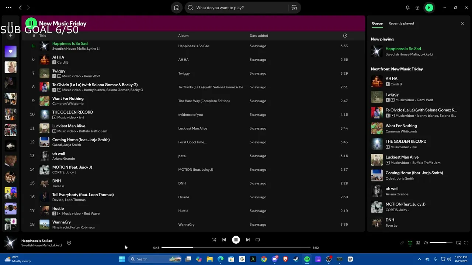Screen dimensions: 472x265
Task: Toggle the Queue panel icon
Action: (410, 243)
